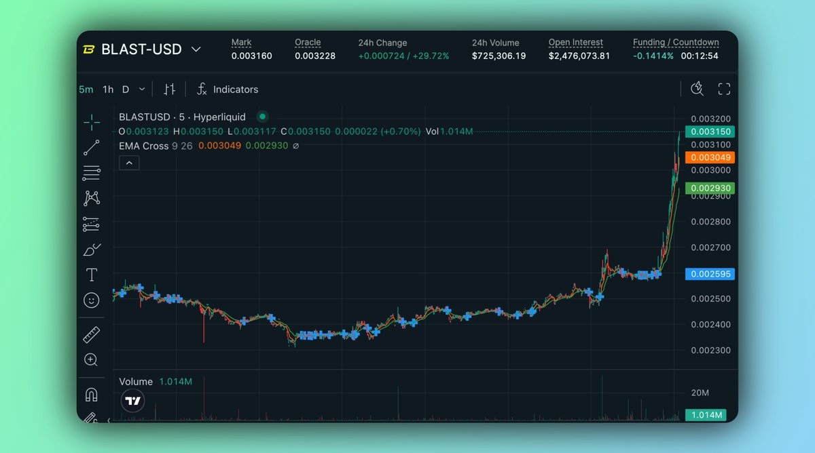
Task: Select the ruler measure tool
Action: pos(92,335)
